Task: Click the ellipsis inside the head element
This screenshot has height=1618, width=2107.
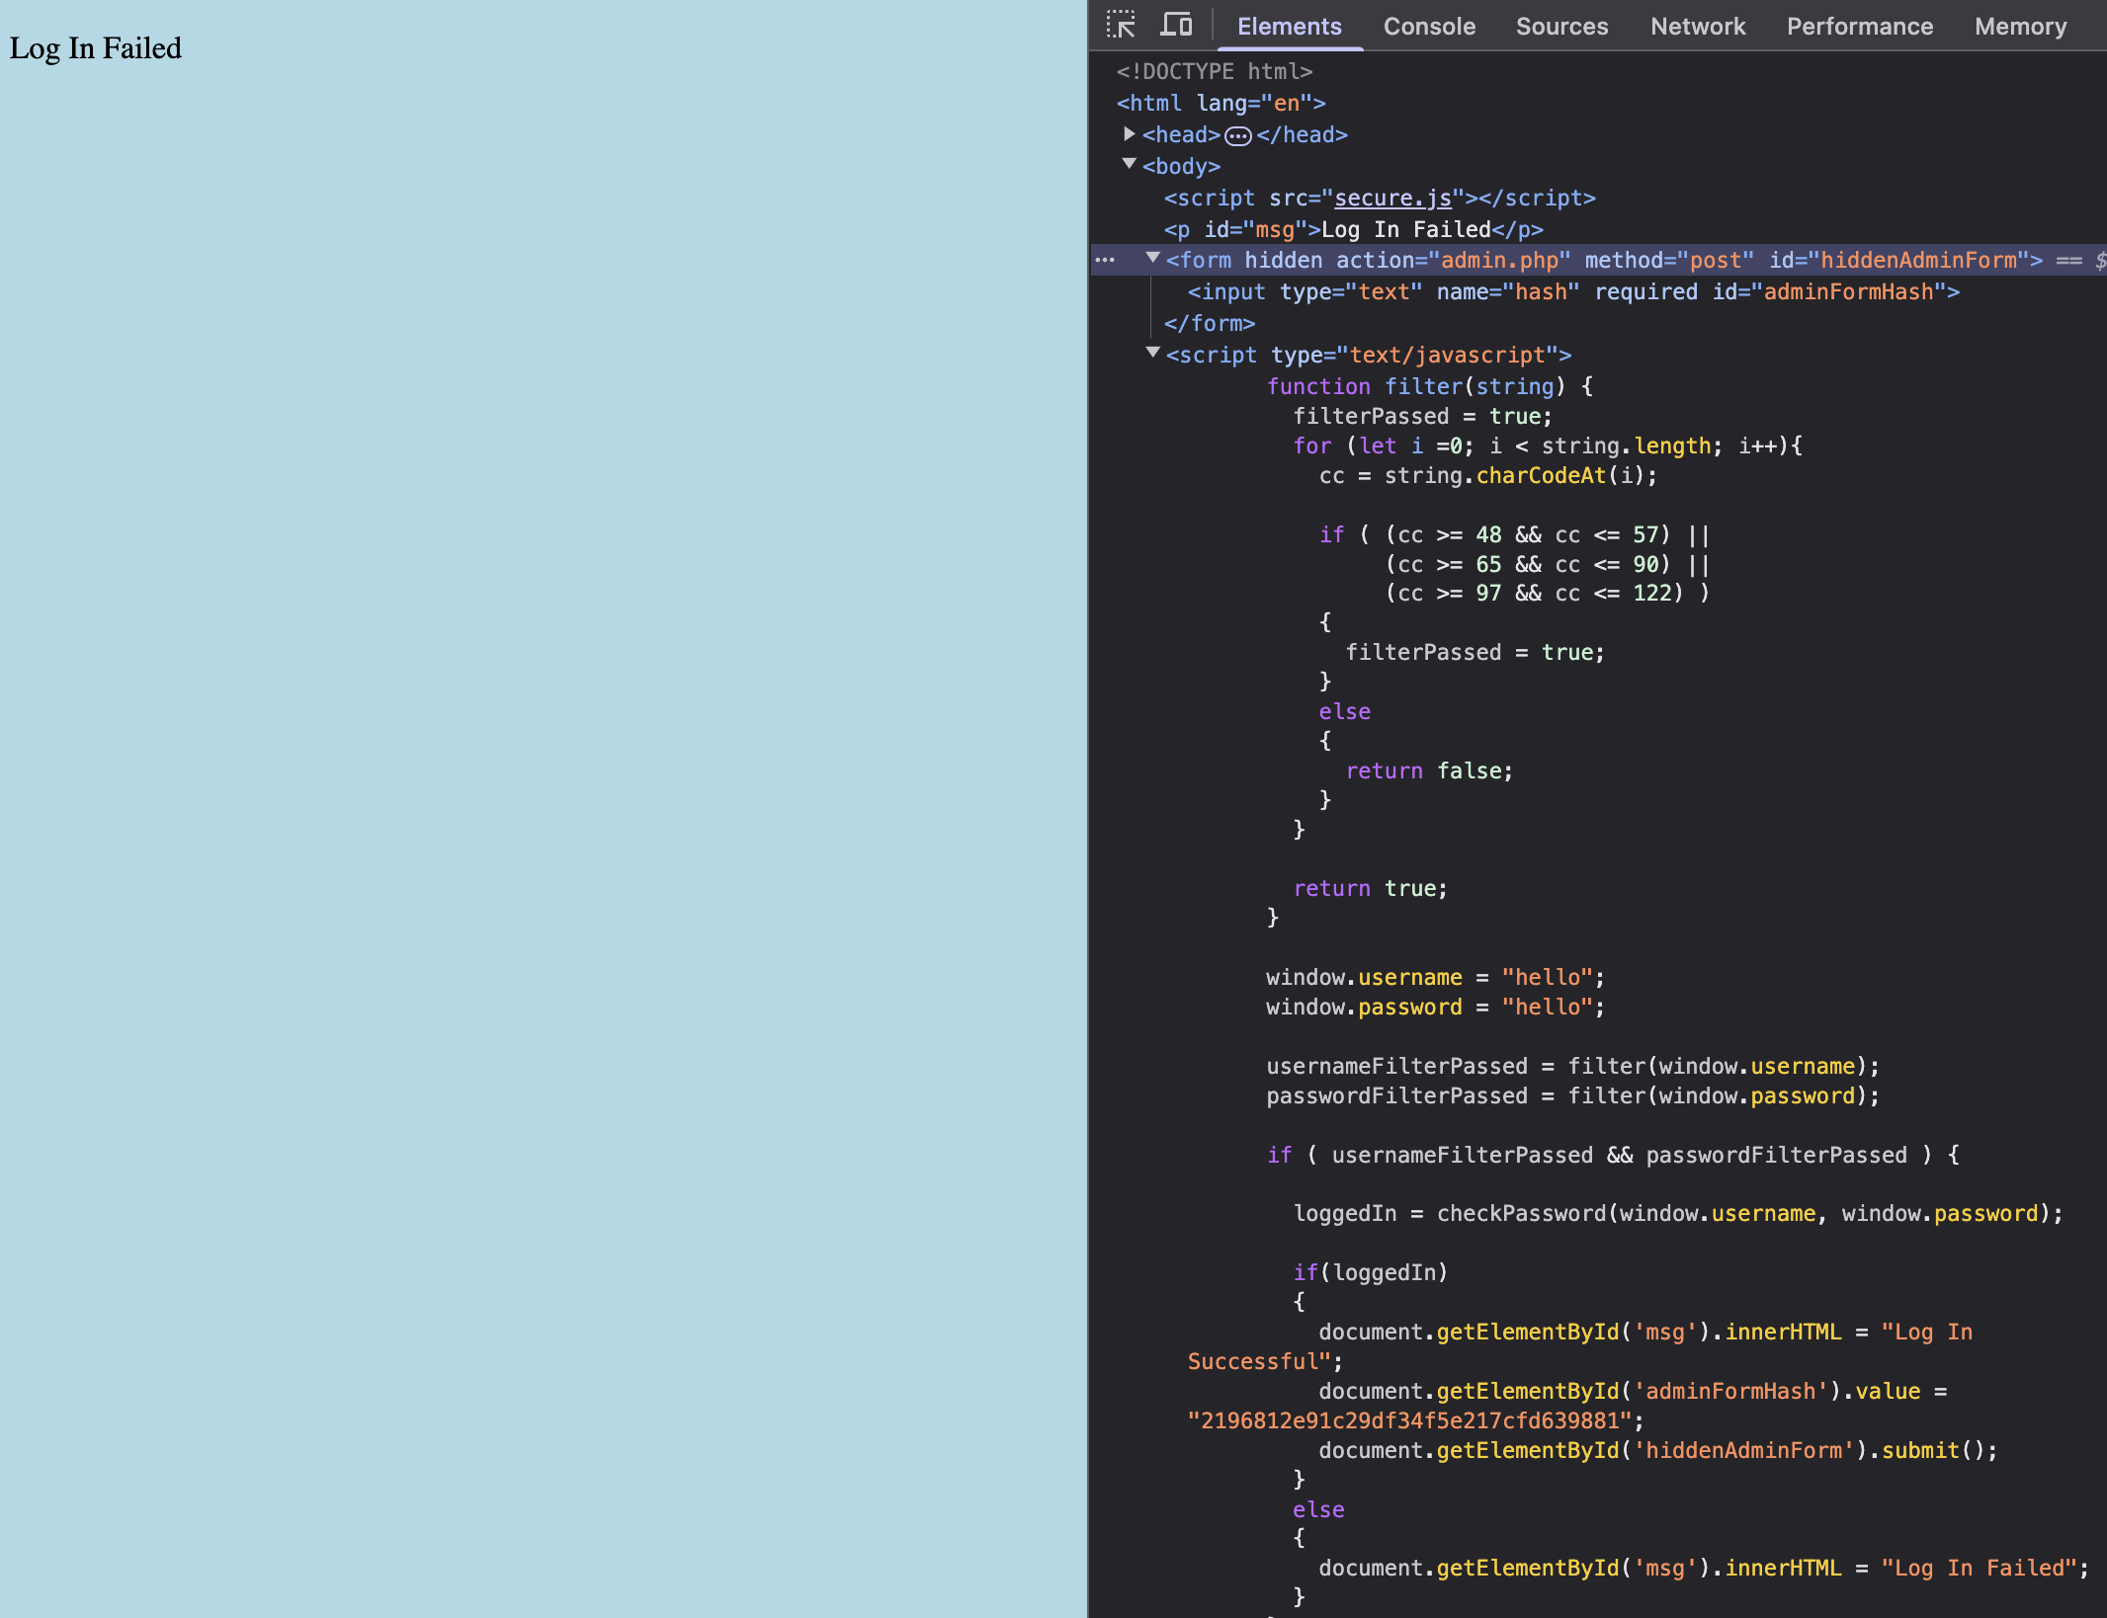Action: (1237, 135)
